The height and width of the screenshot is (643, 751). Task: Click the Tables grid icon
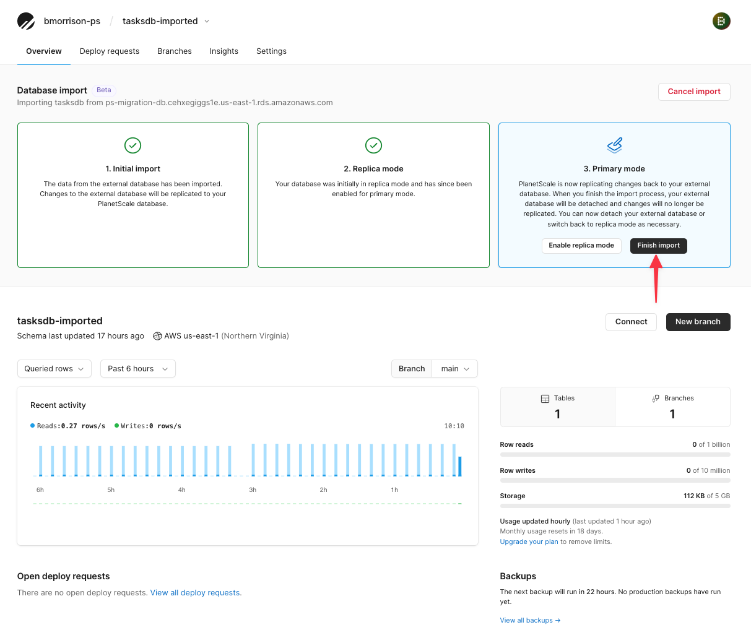click(545, 399)
